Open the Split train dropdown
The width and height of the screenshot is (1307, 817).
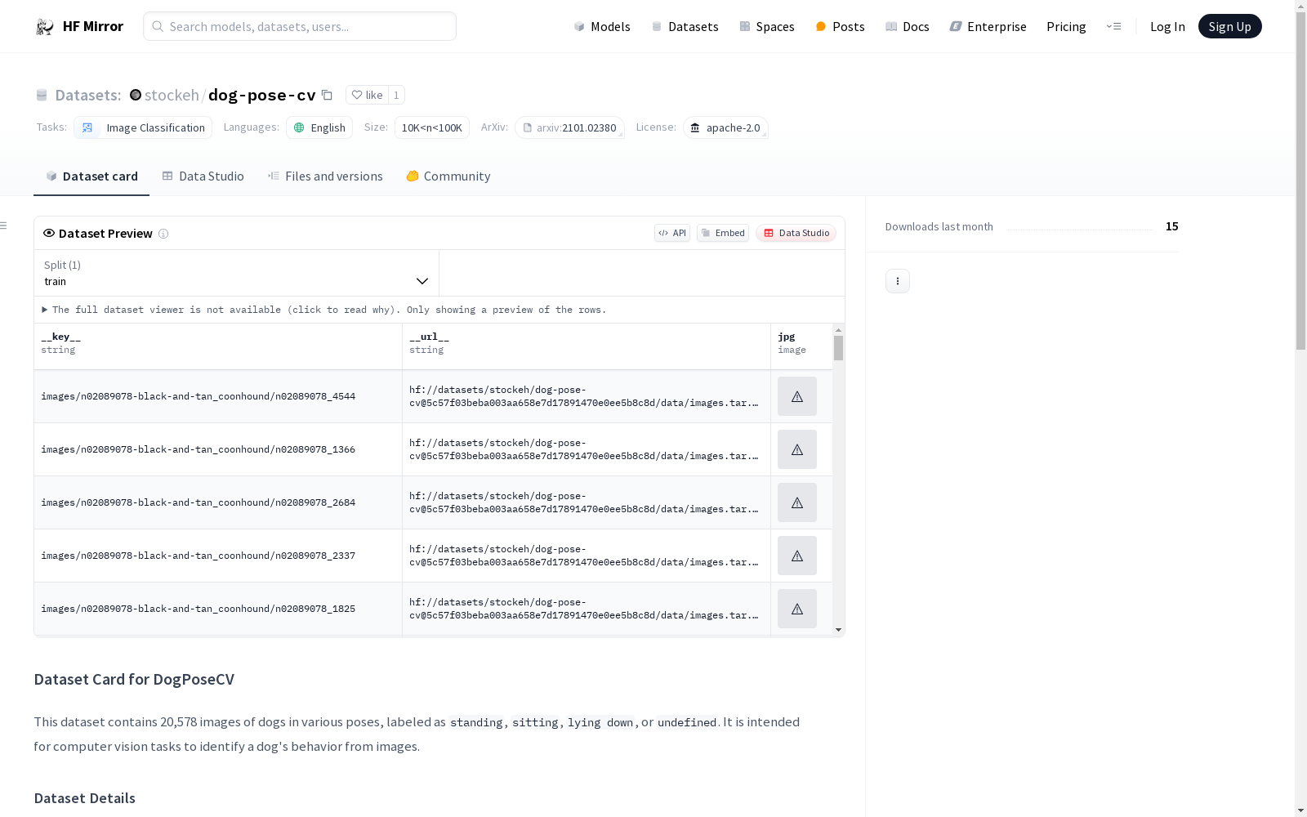pos(237,273)
